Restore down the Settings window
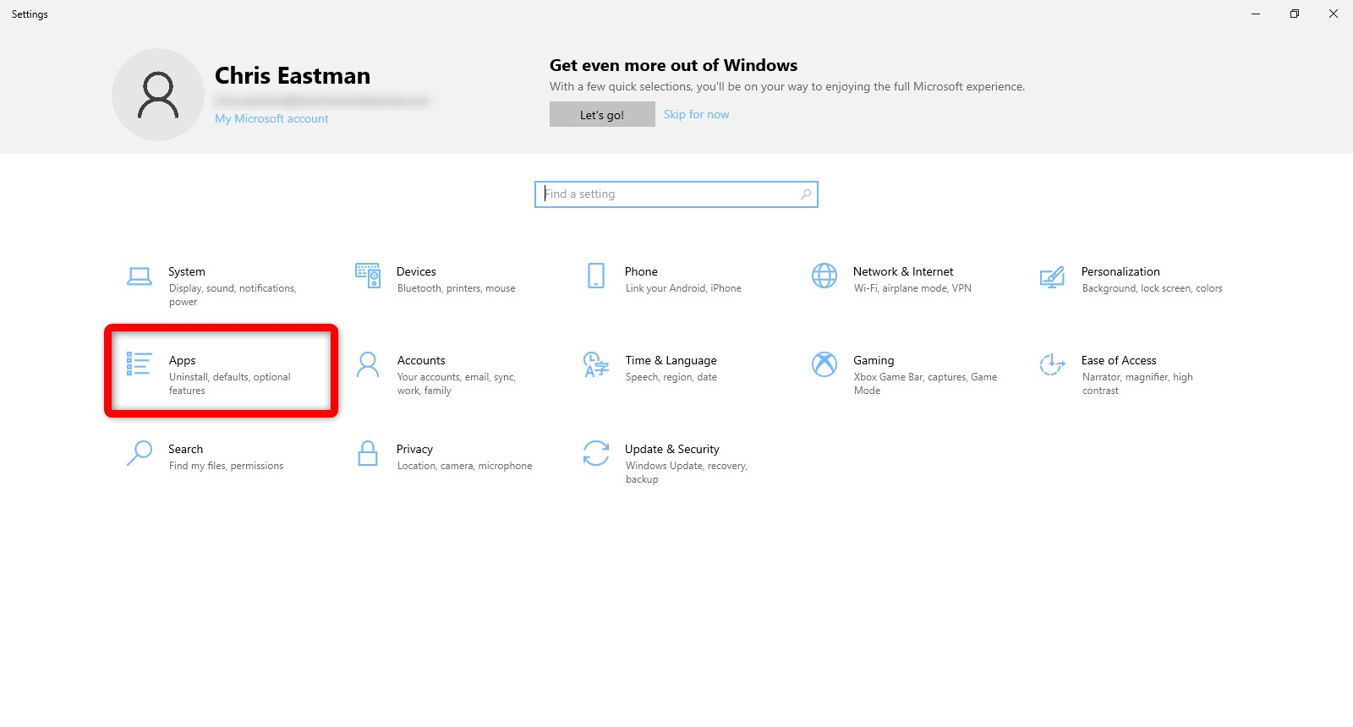 tap(1295, 14)
